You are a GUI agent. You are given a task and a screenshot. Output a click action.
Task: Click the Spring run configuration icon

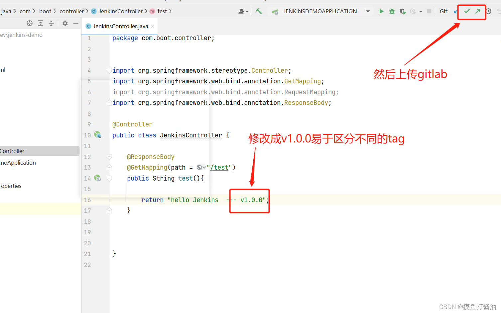[275, 12]
